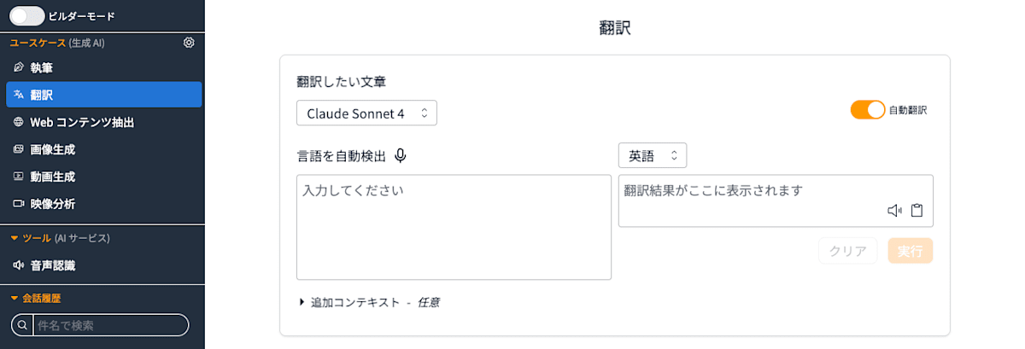
Task: Click the microphone icon next to 言語を自動検出
Action: coord(401,155)
